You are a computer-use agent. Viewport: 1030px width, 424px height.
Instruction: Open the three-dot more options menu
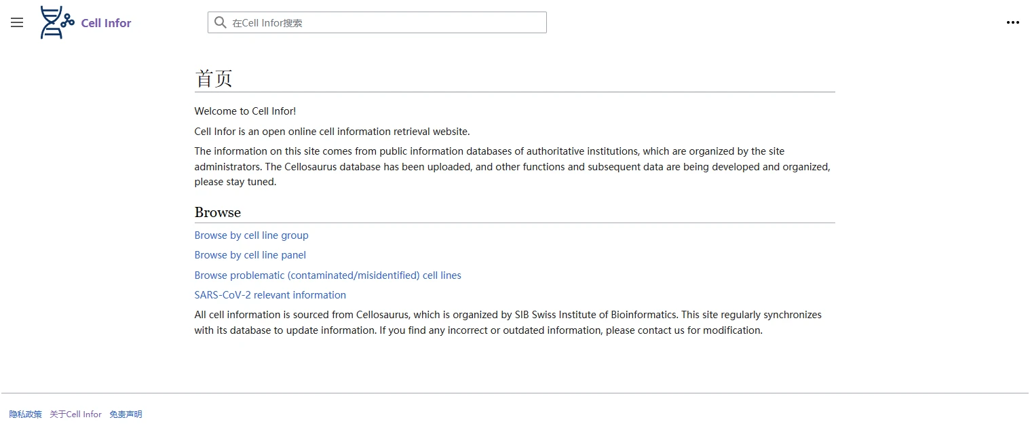click(1012, 22)
